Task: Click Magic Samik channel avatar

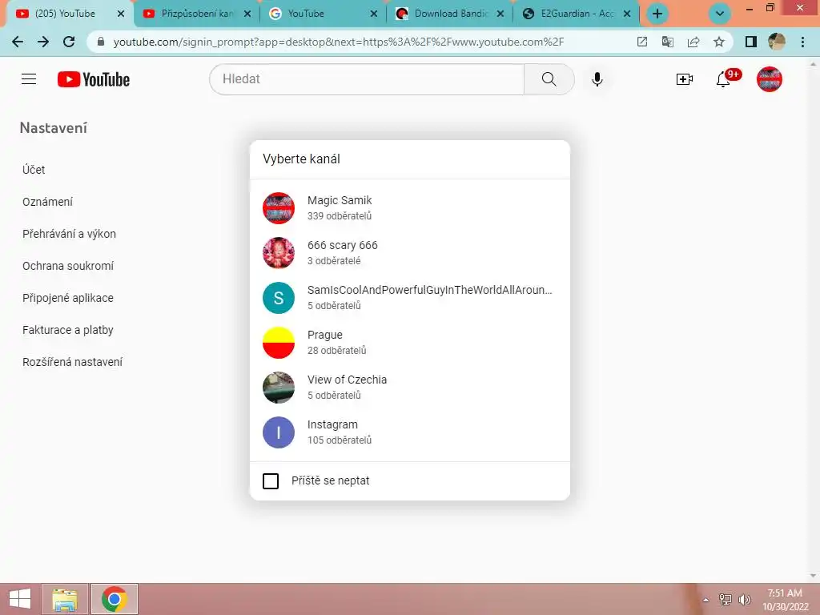Action: [x=278, y=207]
